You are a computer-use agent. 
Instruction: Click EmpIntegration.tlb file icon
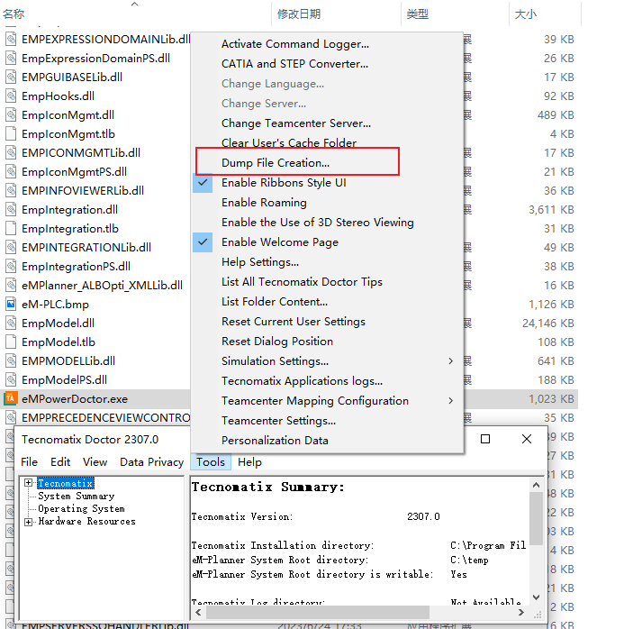tap(11, 228)
